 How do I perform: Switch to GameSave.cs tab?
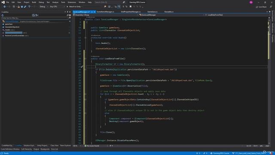(x=152, y=12)
